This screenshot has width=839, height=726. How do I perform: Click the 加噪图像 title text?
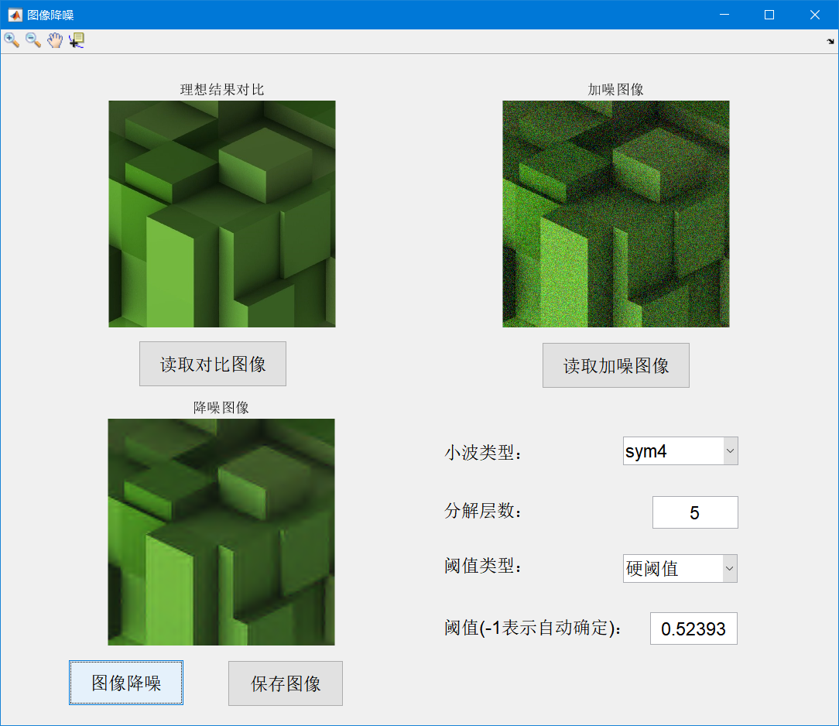tap(616, 89)
